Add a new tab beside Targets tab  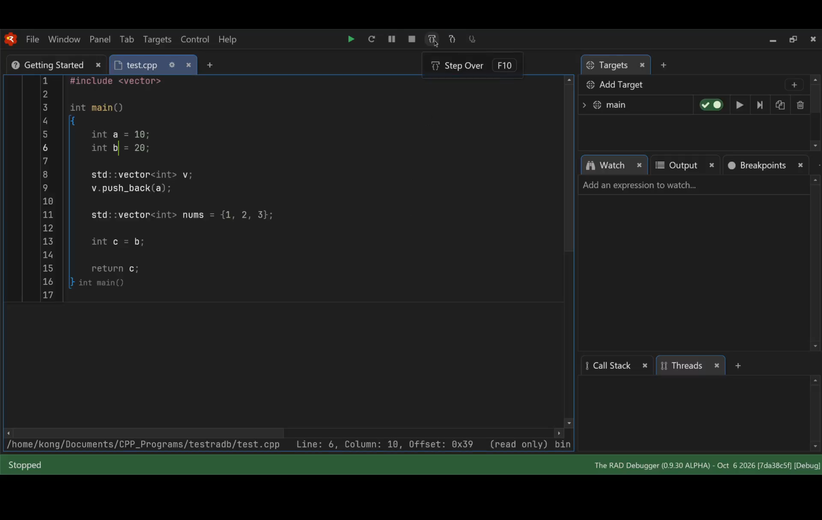663,65
